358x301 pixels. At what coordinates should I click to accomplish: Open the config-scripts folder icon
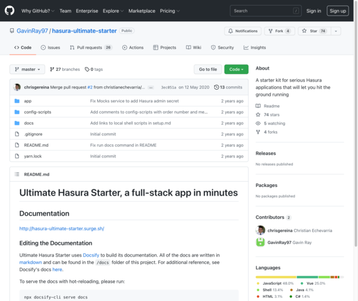click(17, 112)
